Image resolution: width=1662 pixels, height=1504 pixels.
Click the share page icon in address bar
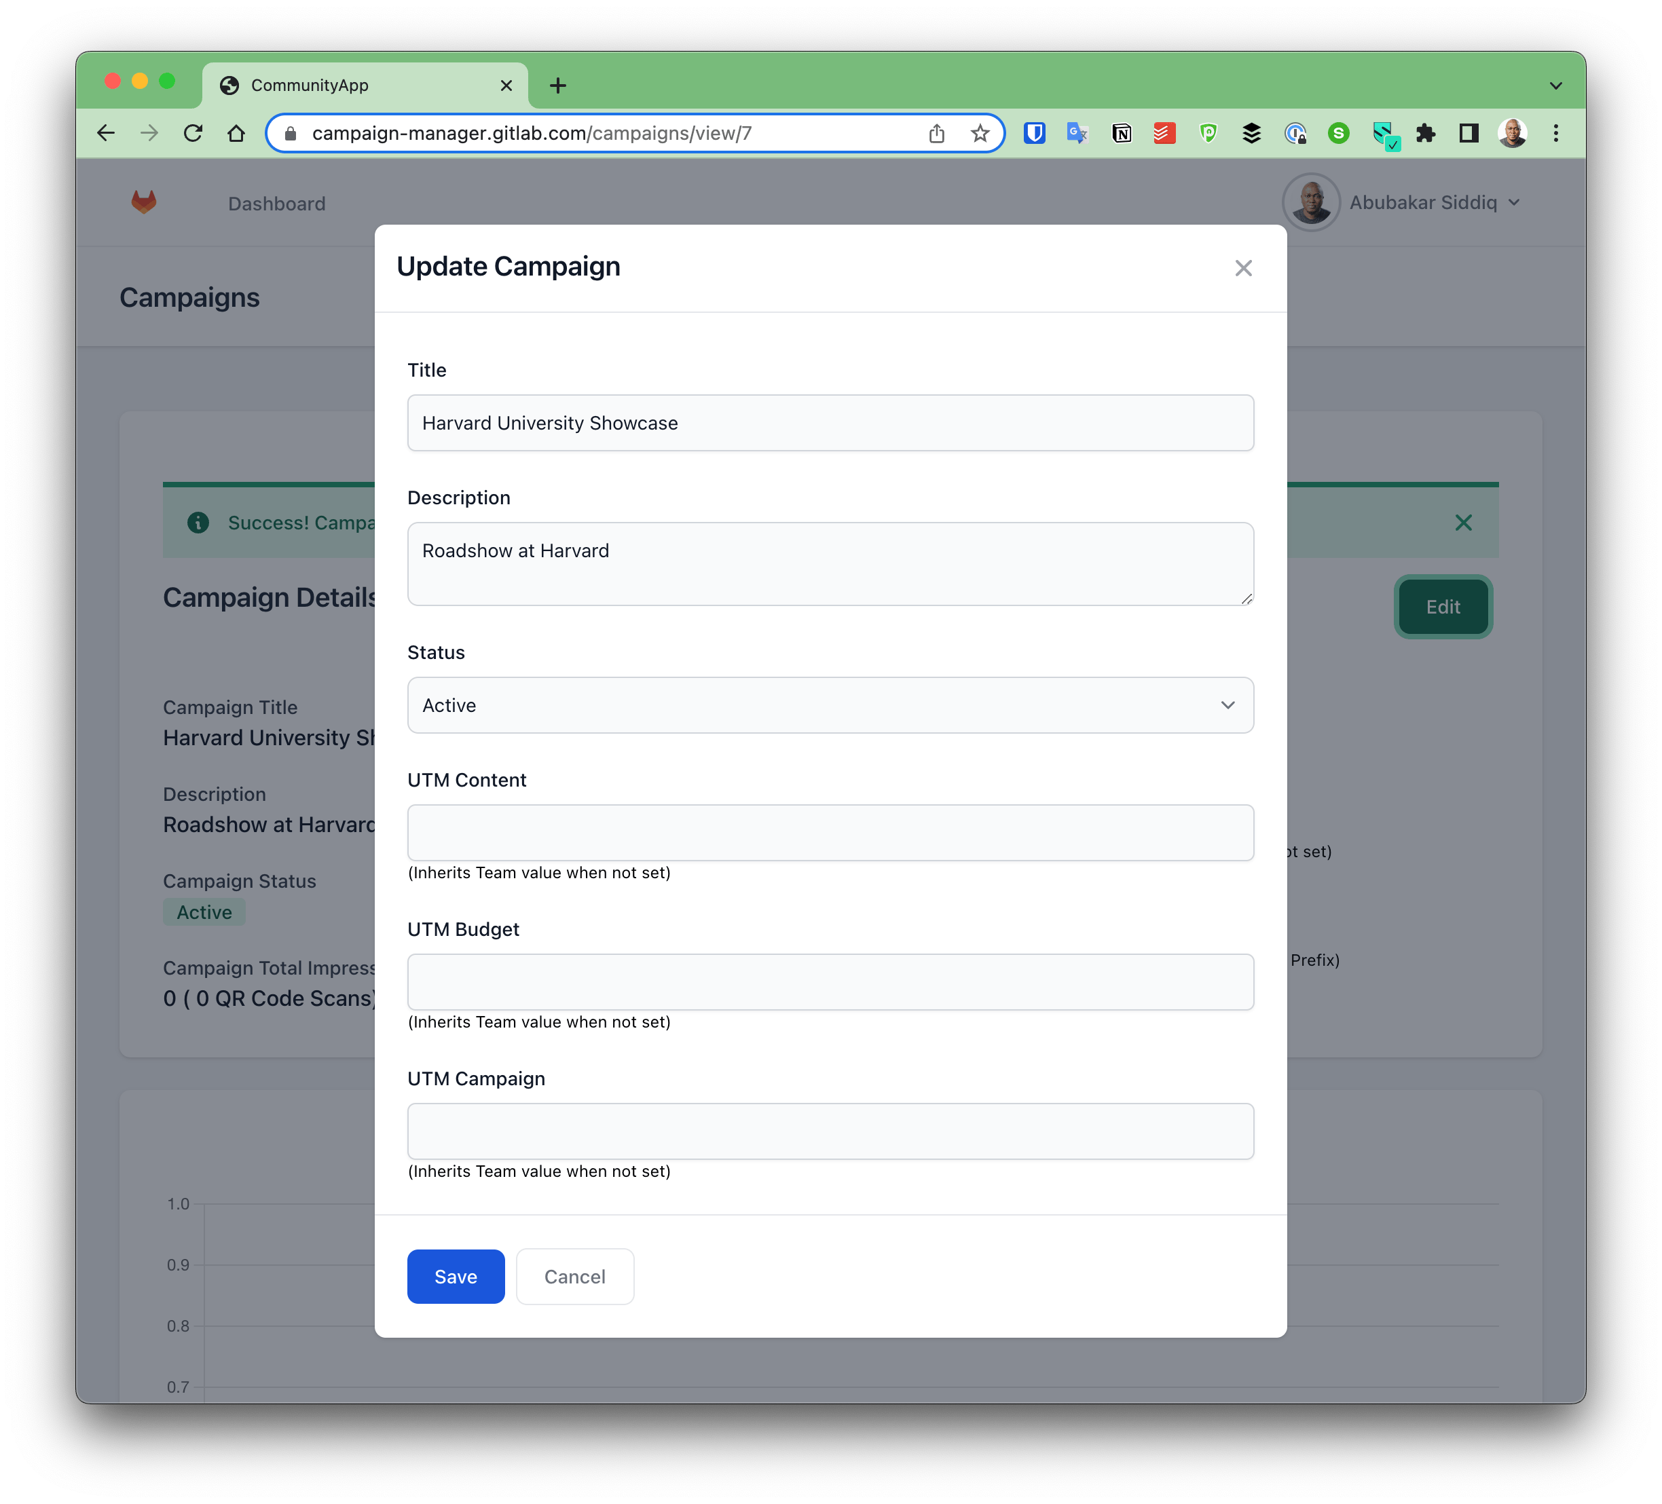pyautogui.click(x=936, y=132)
